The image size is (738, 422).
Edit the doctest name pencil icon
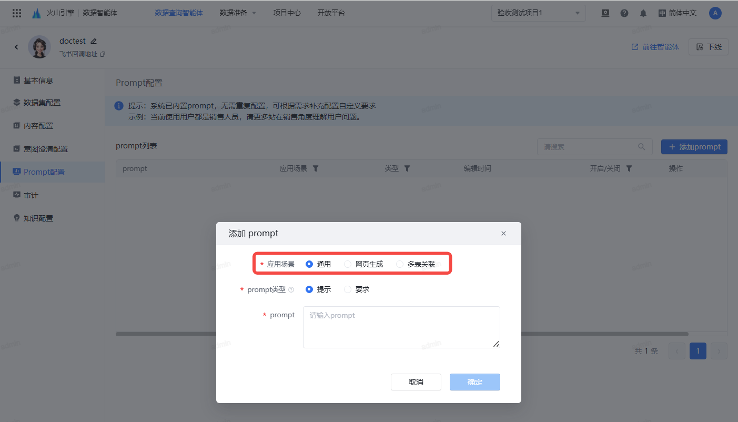(94, 41)
